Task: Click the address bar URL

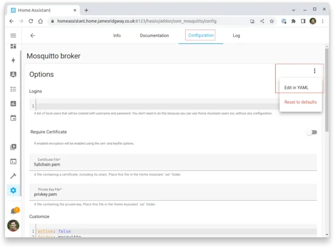Action: coord(137,21)
